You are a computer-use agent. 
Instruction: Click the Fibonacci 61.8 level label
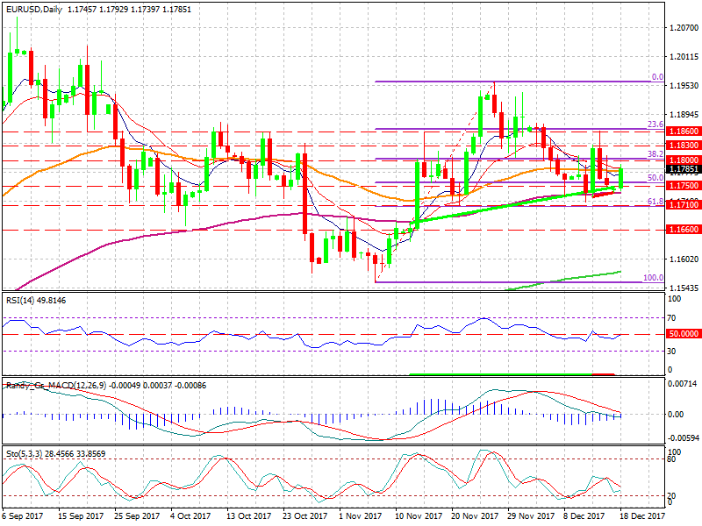tap(655, 202)
